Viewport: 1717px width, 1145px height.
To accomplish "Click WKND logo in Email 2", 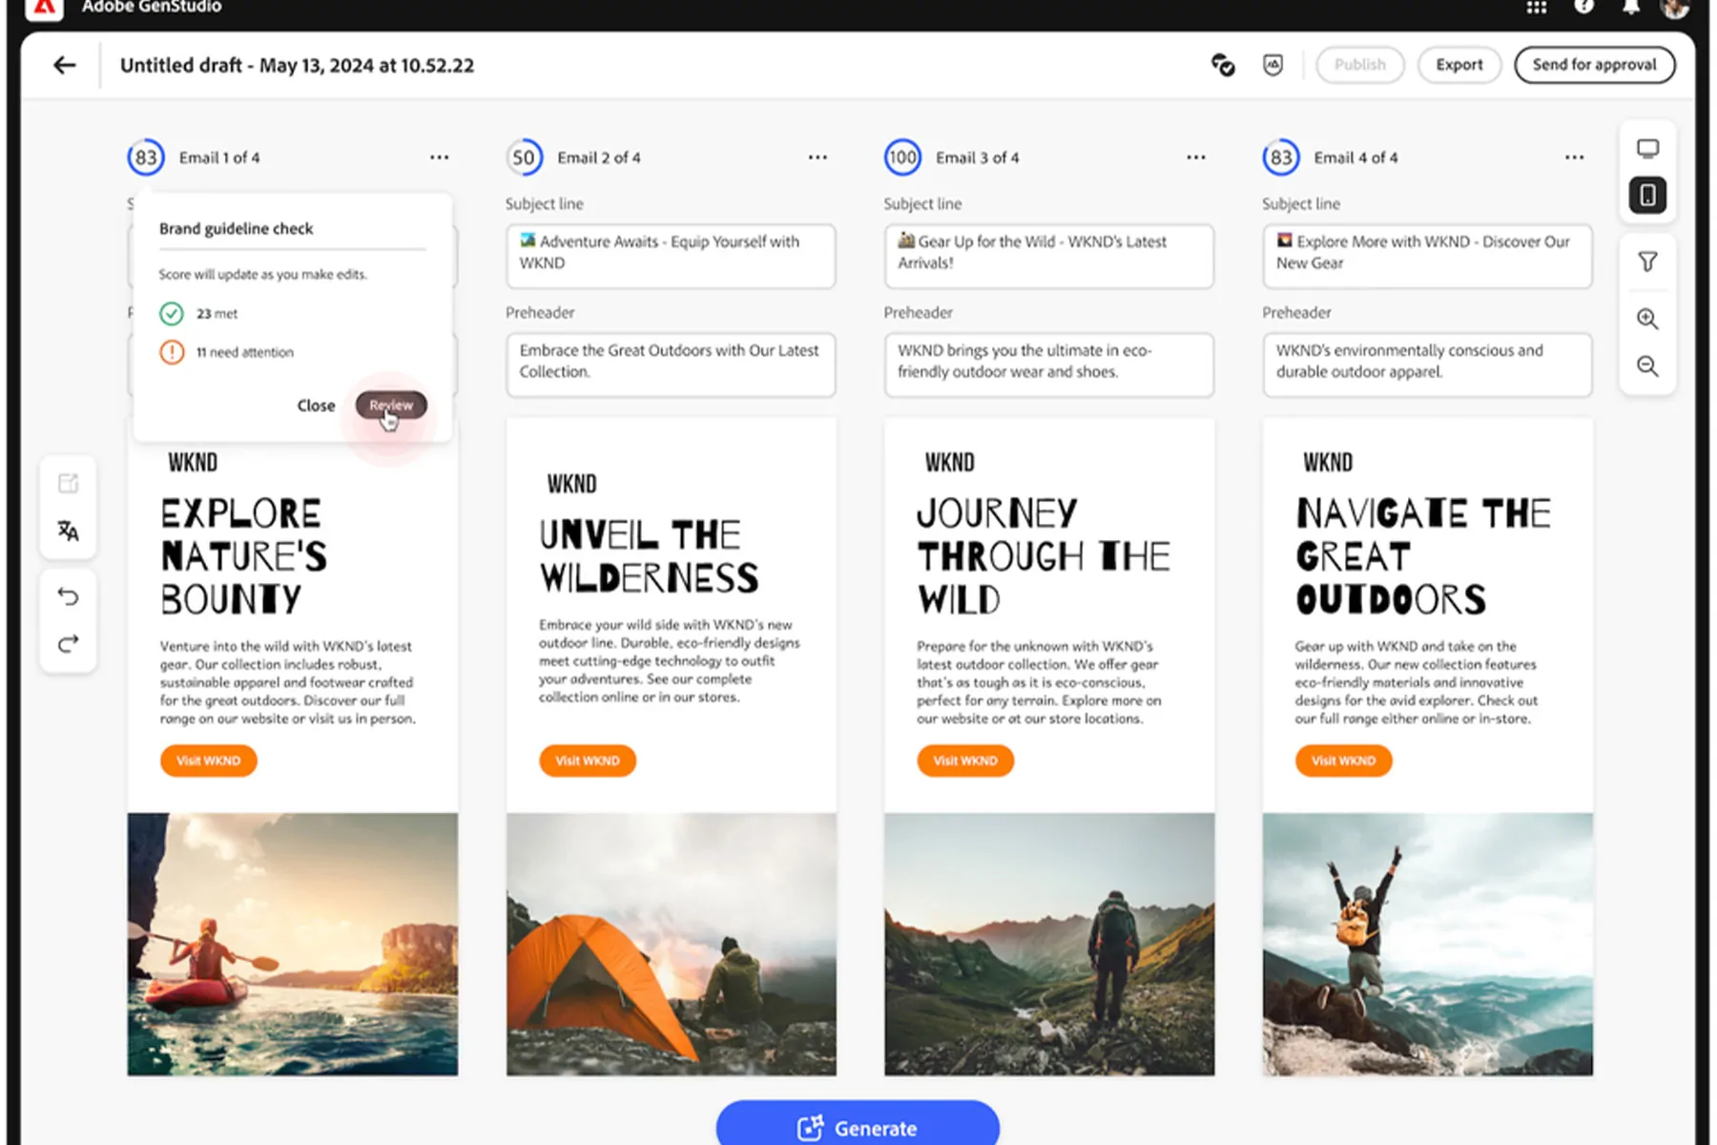I will click(571, 484).
